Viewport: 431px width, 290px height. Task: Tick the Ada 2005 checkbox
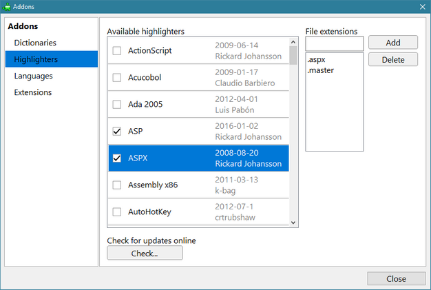[117, 105]
